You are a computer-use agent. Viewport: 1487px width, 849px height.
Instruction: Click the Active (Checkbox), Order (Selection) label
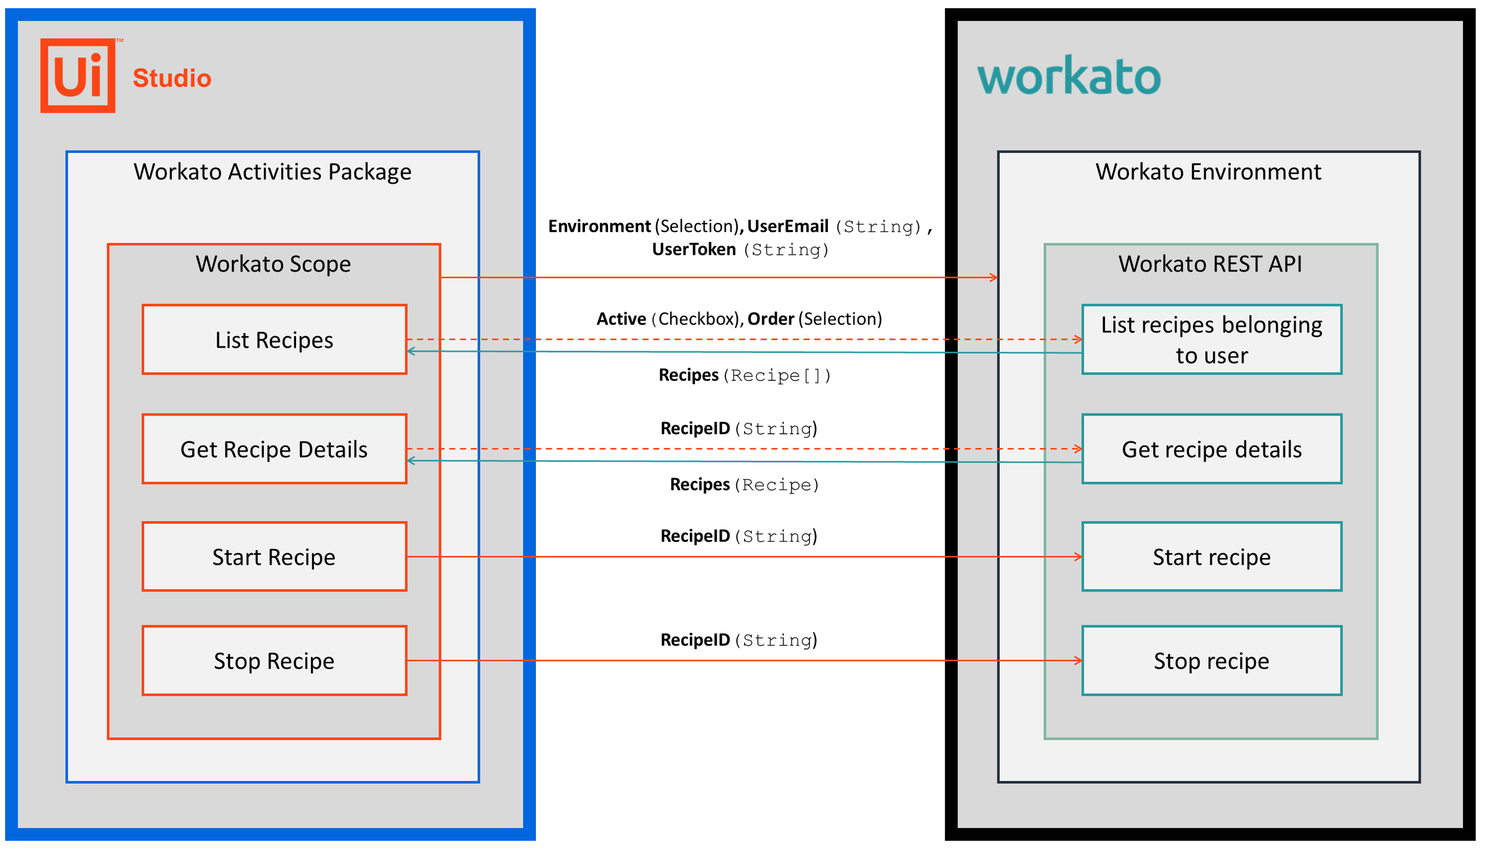click(739, 319)
